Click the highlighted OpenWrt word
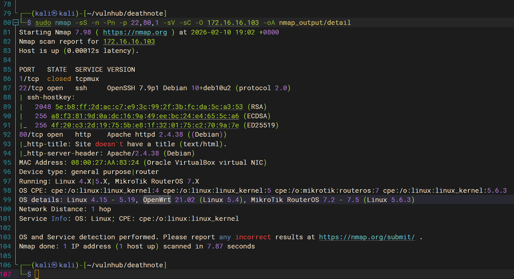Image resolution: width=514 pixels, height=279 pixels. coord(157,199)
